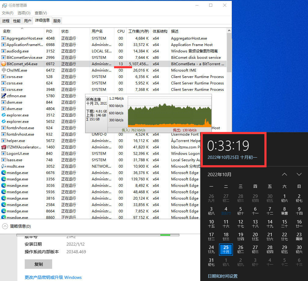Click the AggregatorHost.exe process icon
The width and height of the screenshot is (308, 281).
(x=4, y=38)
